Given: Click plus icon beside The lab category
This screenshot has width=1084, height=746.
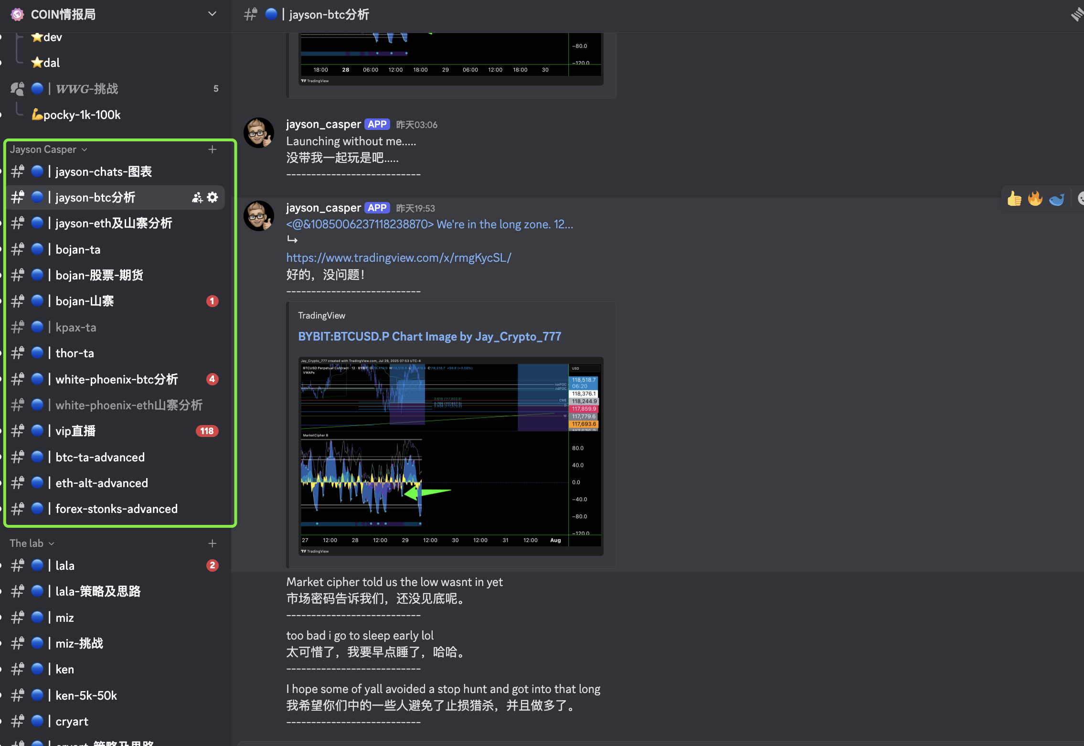Looking at the screenshot, I should tap(213, 544).
